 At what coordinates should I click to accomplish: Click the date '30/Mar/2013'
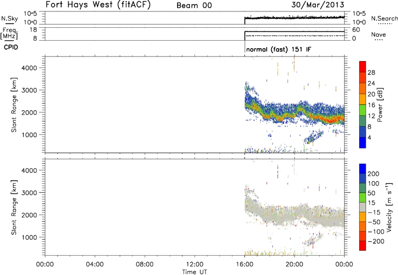317,4
